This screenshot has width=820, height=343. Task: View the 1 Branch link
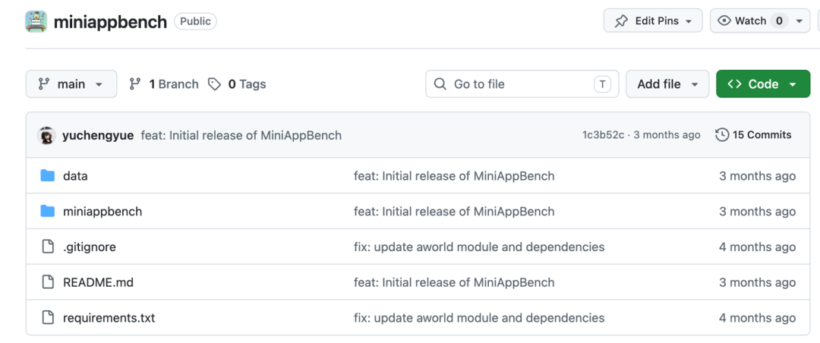(x=164, y=83)
